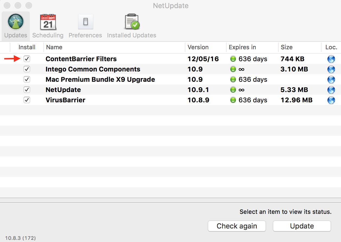Click the Check again button
The image size is (341, 242).
tap(237, 226)
